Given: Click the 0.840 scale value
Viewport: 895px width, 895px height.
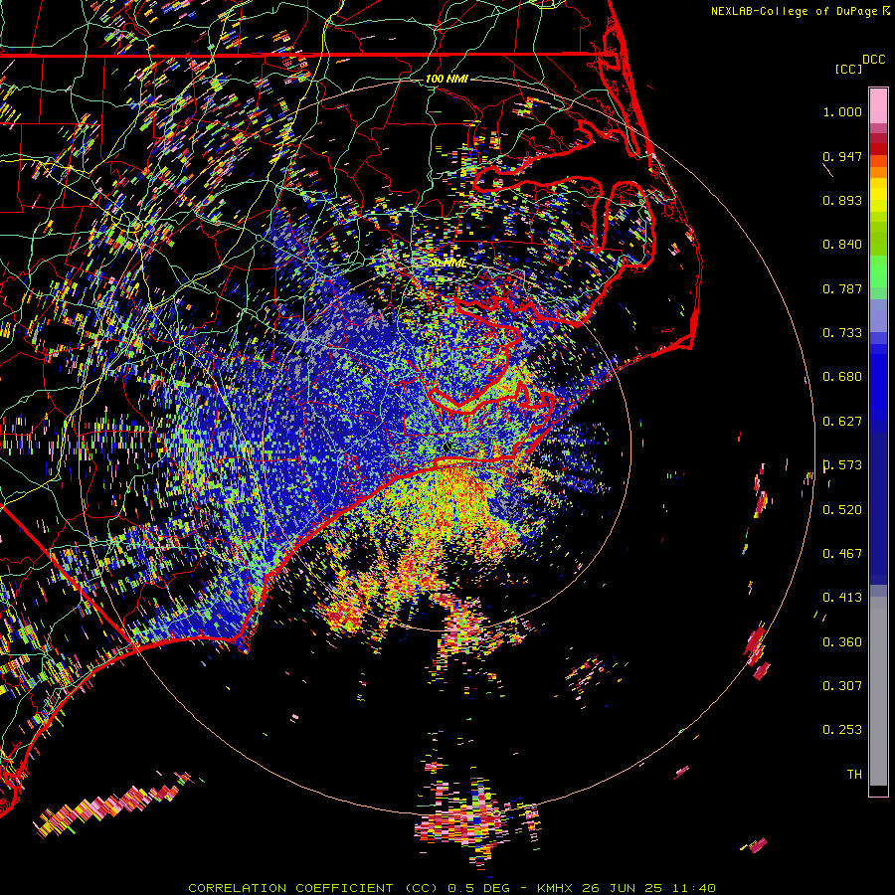Looking at the screenshot, I should (842, 245).
